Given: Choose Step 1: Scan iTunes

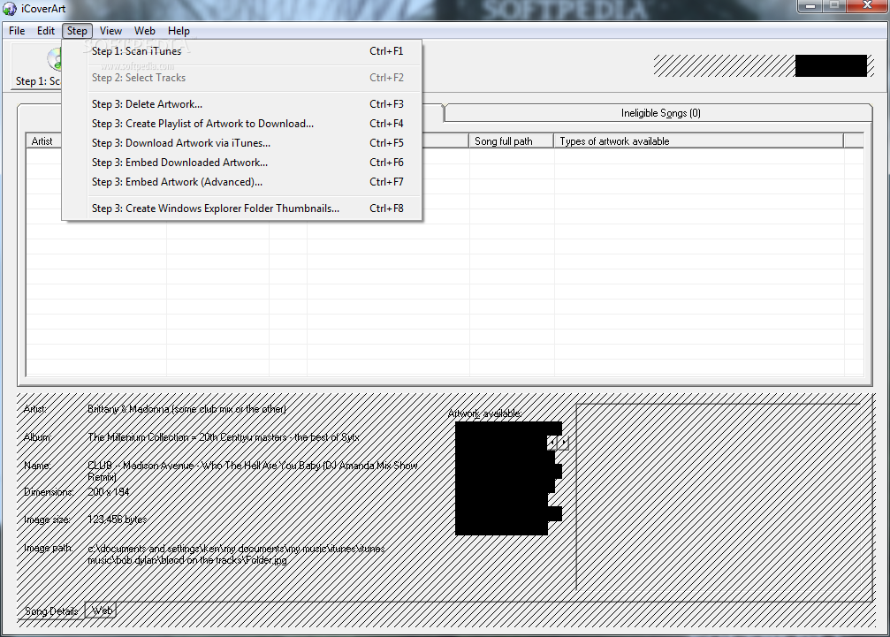Looking at the screenshot, I should 242,51.
